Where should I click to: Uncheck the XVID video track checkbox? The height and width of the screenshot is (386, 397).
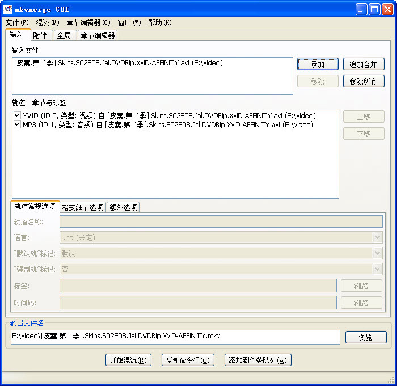coord(17,115)
